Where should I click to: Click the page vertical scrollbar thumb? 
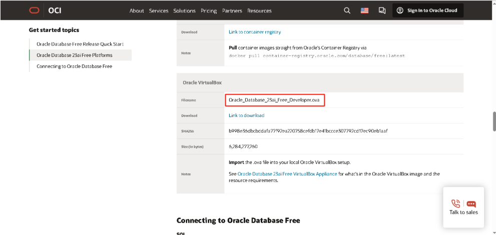point(494,121)
